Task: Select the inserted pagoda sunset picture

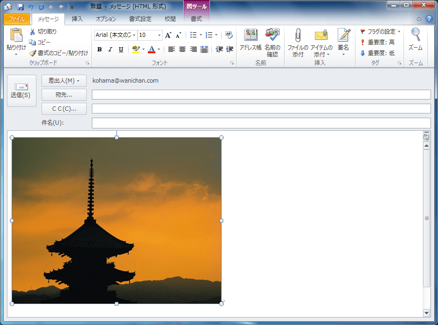Action: [x=117, y=220]
